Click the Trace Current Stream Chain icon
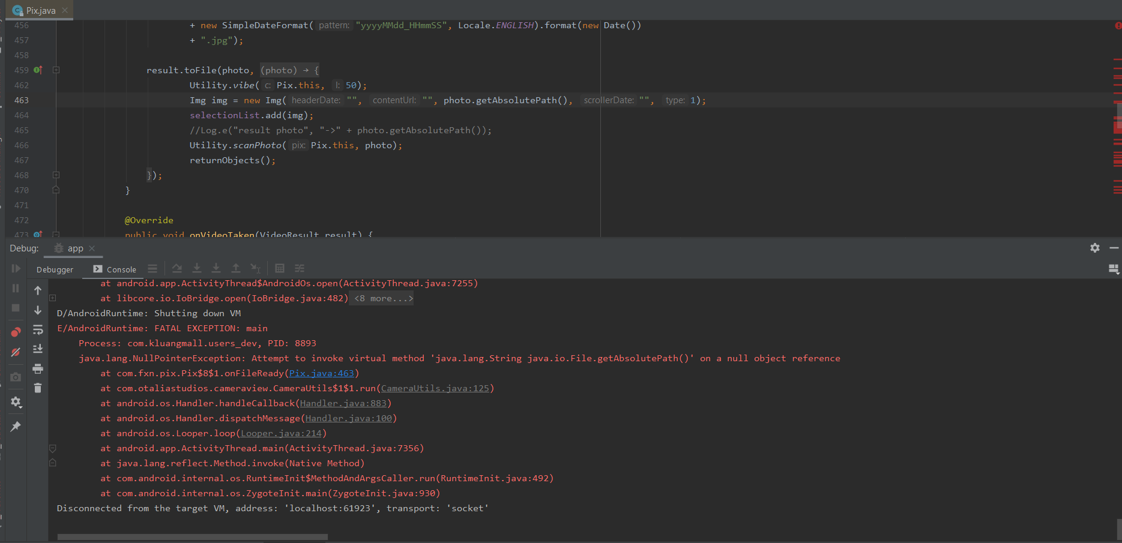The image size is (1122, 543). pyautogui.click(x=300, y=269)
